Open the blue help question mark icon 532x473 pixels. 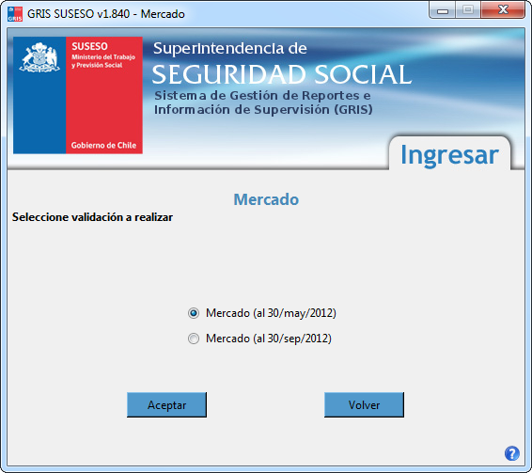click(512, 453)
